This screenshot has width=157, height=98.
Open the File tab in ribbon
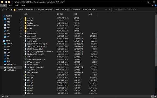(x=3, y=5)
